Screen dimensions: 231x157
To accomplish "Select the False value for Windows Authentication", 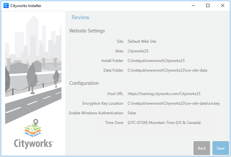I will click(132, 113).
